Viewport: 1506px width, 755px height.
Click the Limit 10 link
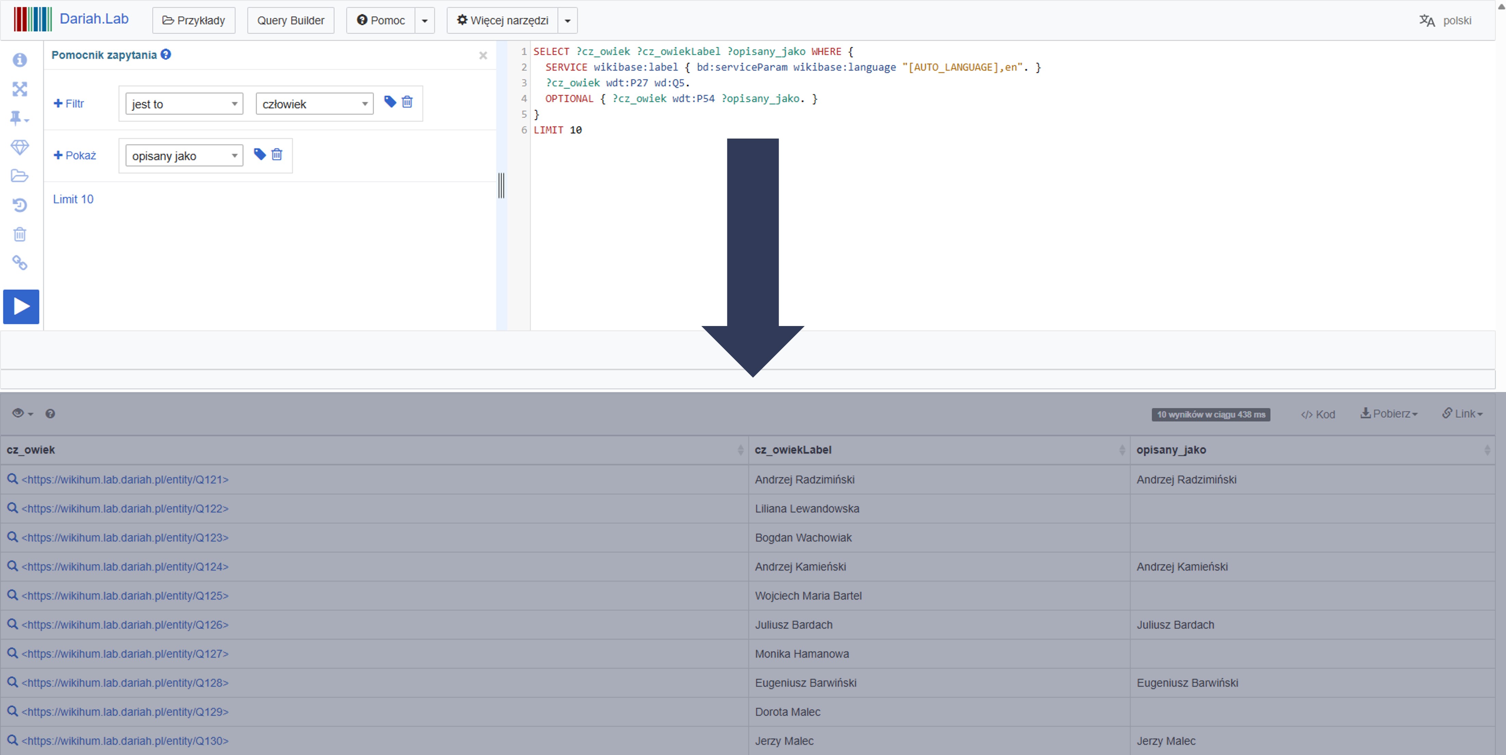73,199
